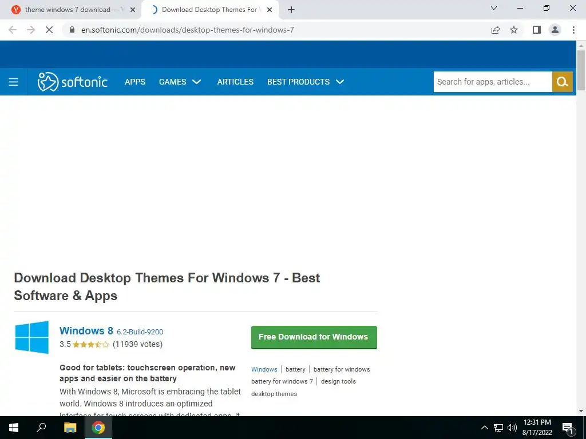Switch to theme windows 7 download tab

(71, 10)
